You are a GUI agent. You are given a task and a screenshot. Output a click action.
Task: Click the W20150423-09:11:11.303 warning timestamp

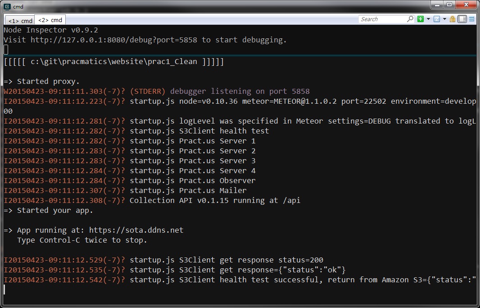point(64,92)
